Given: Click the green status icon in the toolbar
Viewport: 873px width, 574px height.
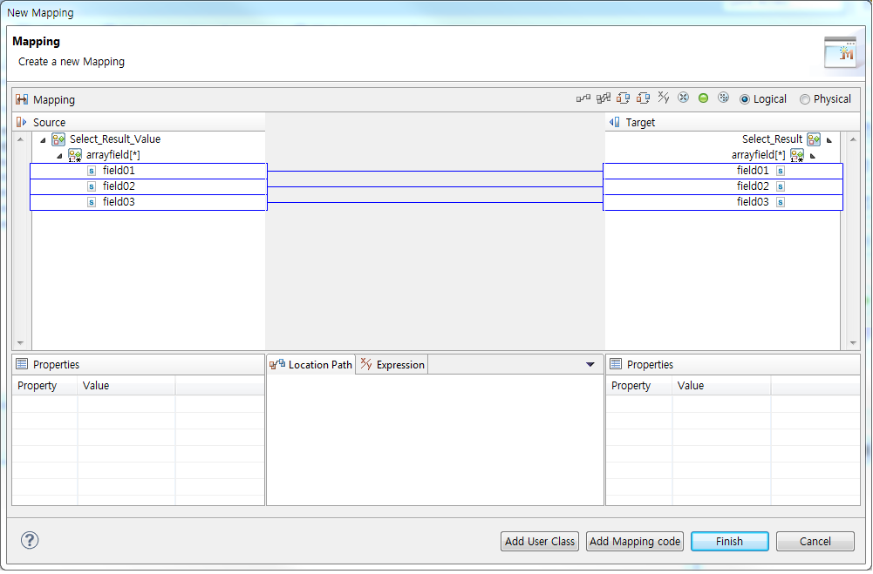Looking at the screenshot, I should coord(703,98).
